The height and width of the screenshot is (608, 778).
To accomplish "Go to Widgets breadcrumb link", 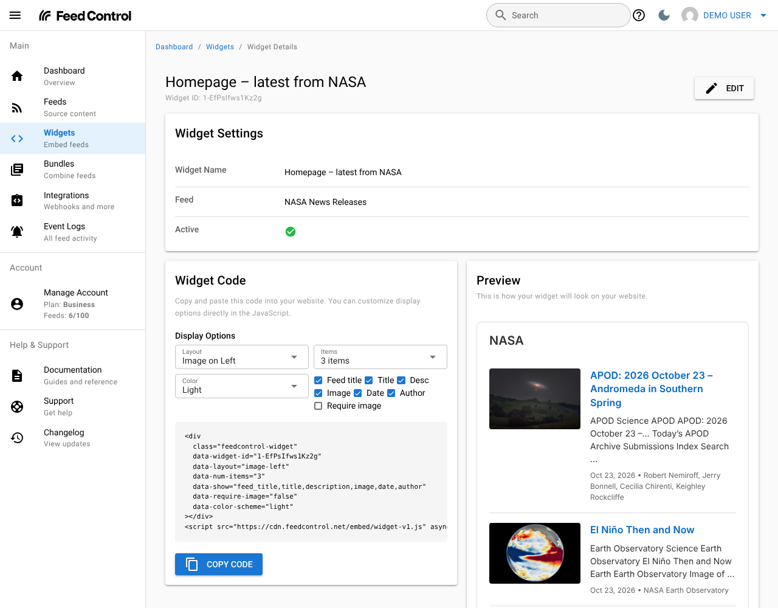I will coord(220,47).
